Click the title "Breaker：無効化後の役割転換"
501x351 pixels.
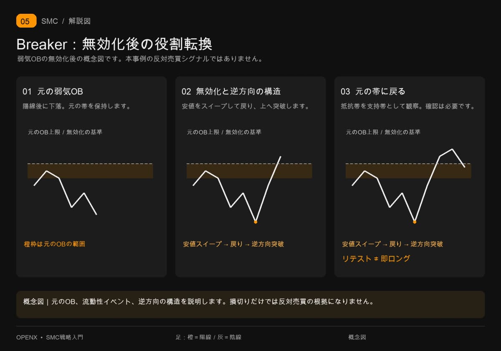pyautogui.click(x=114, y=44)
